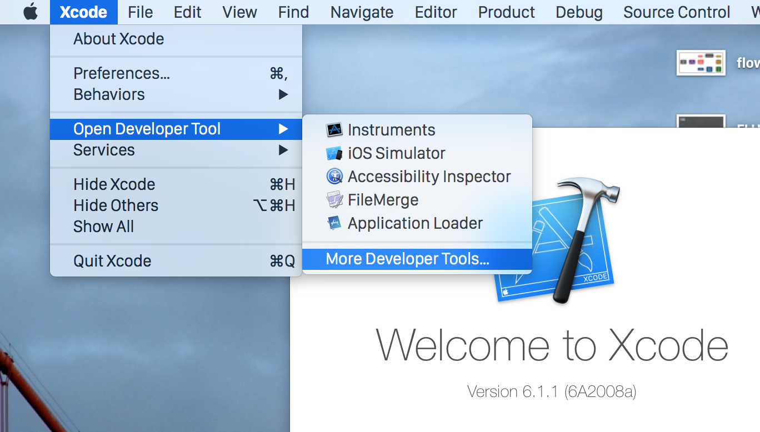Choose Show All
Screen dimensions: 760x432
[x=176, y=227]
